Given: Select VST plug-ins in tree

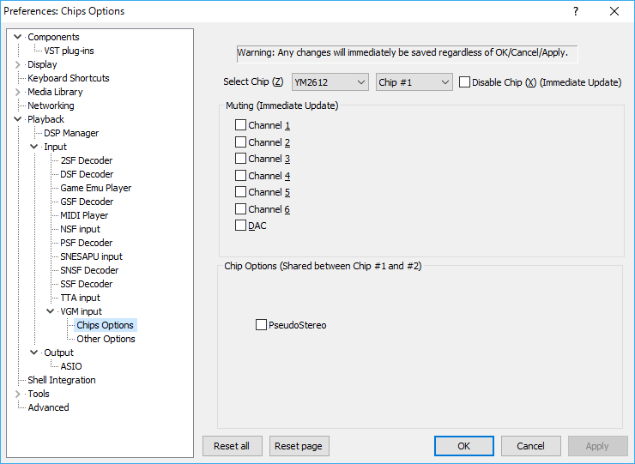Looking at the screenshot, I should (69, 51).
